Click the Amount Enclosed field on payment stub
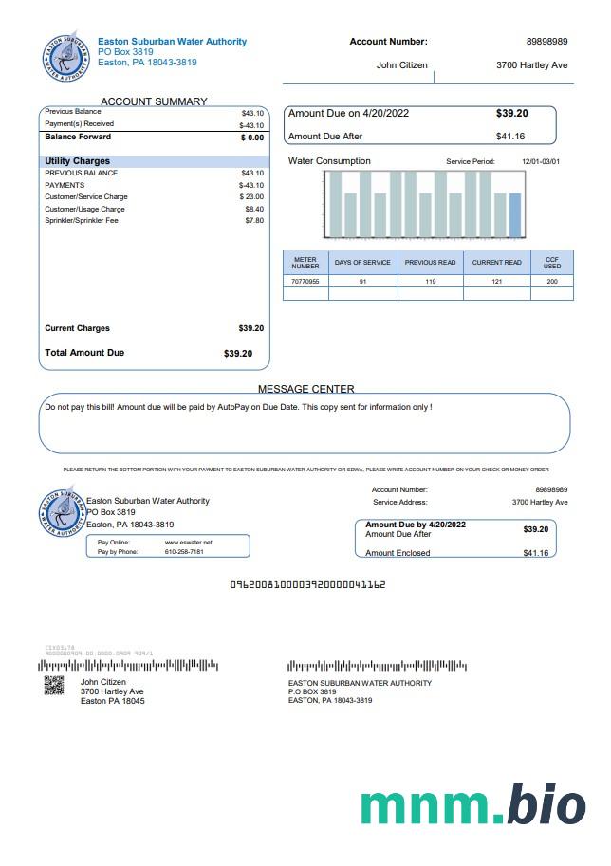 click(454, 553)
